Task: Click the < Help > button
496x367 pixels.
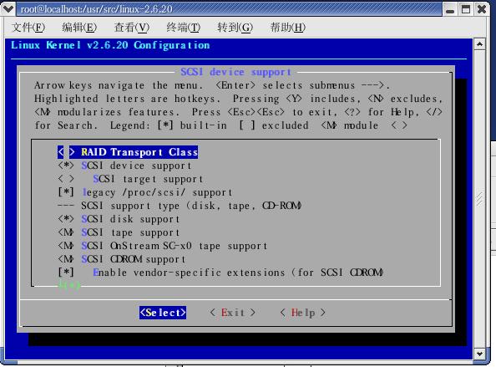Action: pos(303,313)
